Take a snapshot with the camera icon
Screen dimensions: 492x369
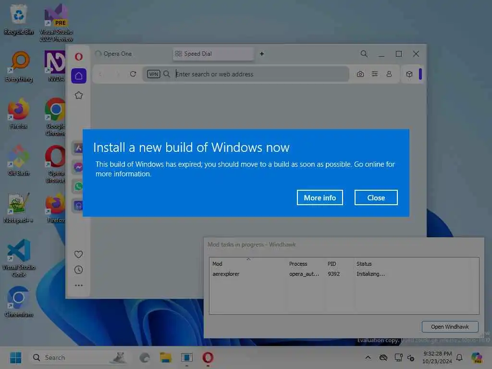[360, 74]
